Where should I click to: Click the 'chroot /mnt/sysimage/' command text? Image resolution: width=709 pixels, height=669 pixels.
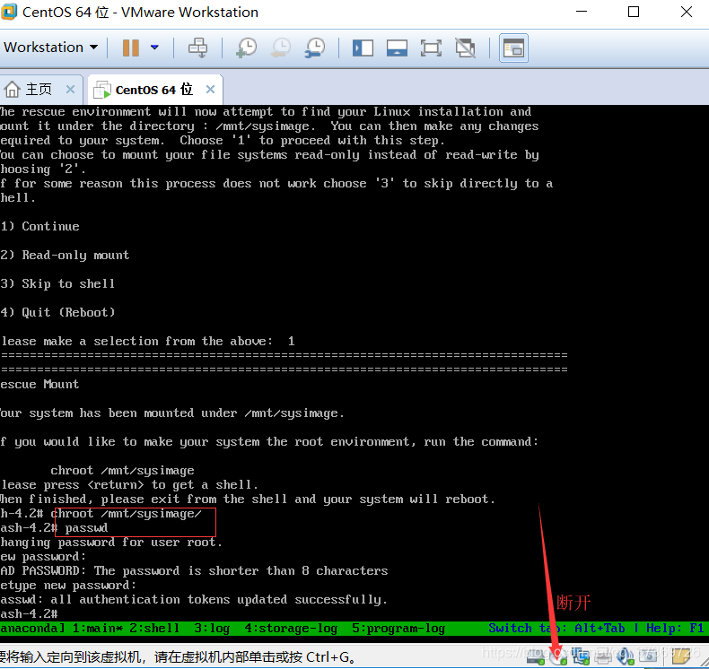tap(127, 514)
